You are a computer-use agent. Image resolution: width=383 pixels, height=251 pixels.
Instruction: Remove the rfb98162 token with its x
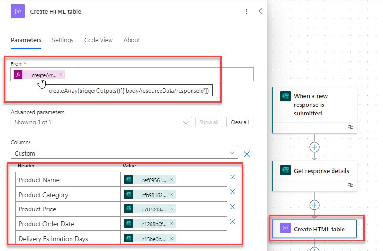[x=171, y=195]
